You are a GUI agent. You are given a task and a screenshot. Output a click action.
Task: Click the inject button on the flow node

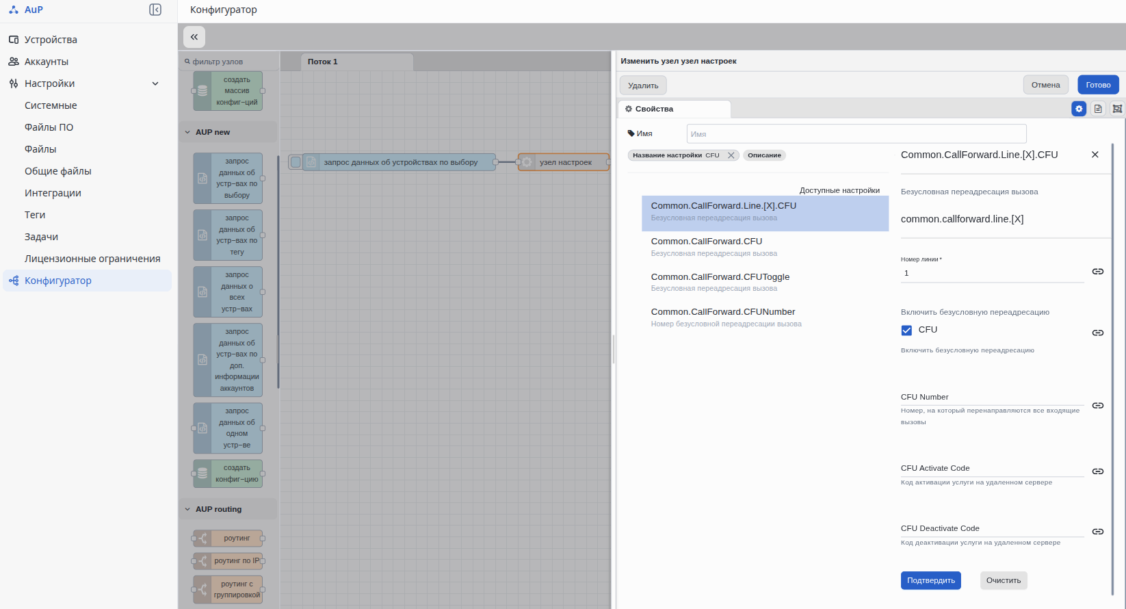coord(296,162)
